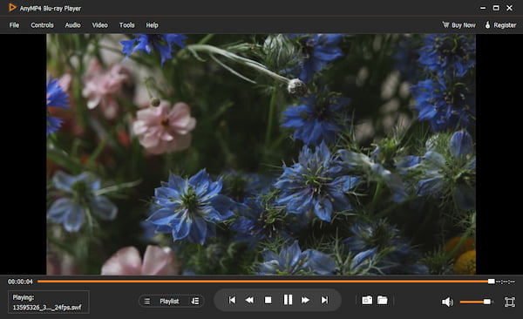This screenshot has height=319, width=523.
Task: Click the elapsed time 00:00:04
Action: pos(20,282)
